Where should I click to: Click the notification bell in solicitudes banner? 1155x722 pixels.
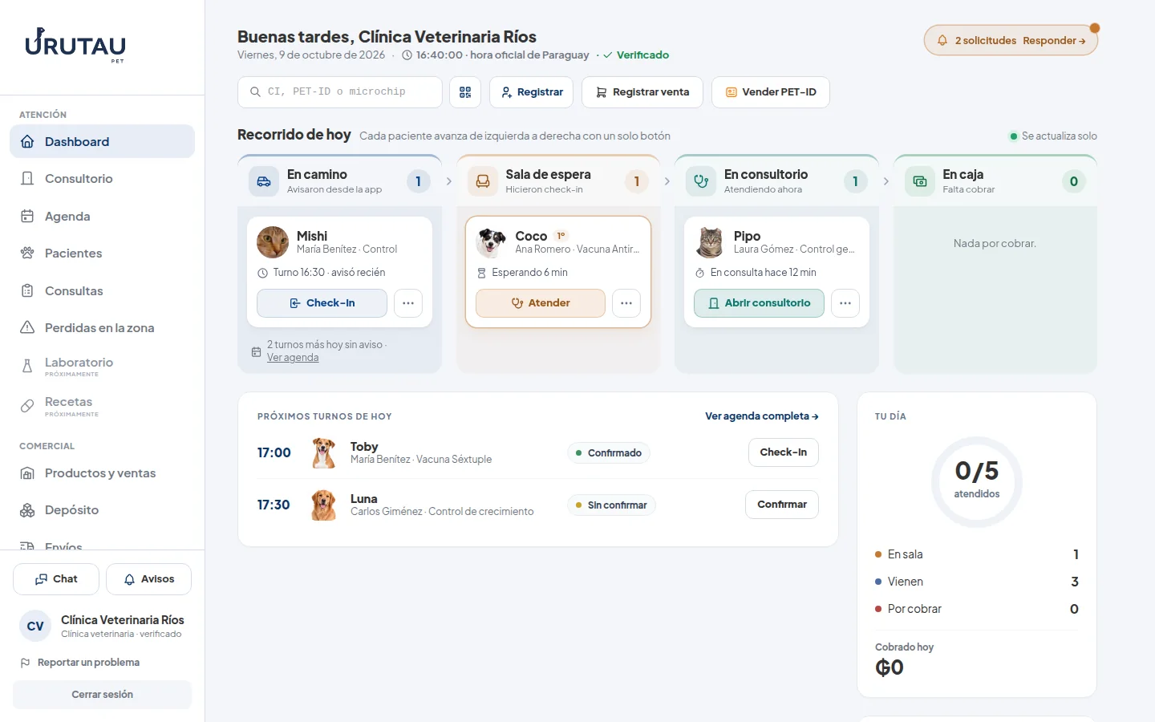pos(942,40)
